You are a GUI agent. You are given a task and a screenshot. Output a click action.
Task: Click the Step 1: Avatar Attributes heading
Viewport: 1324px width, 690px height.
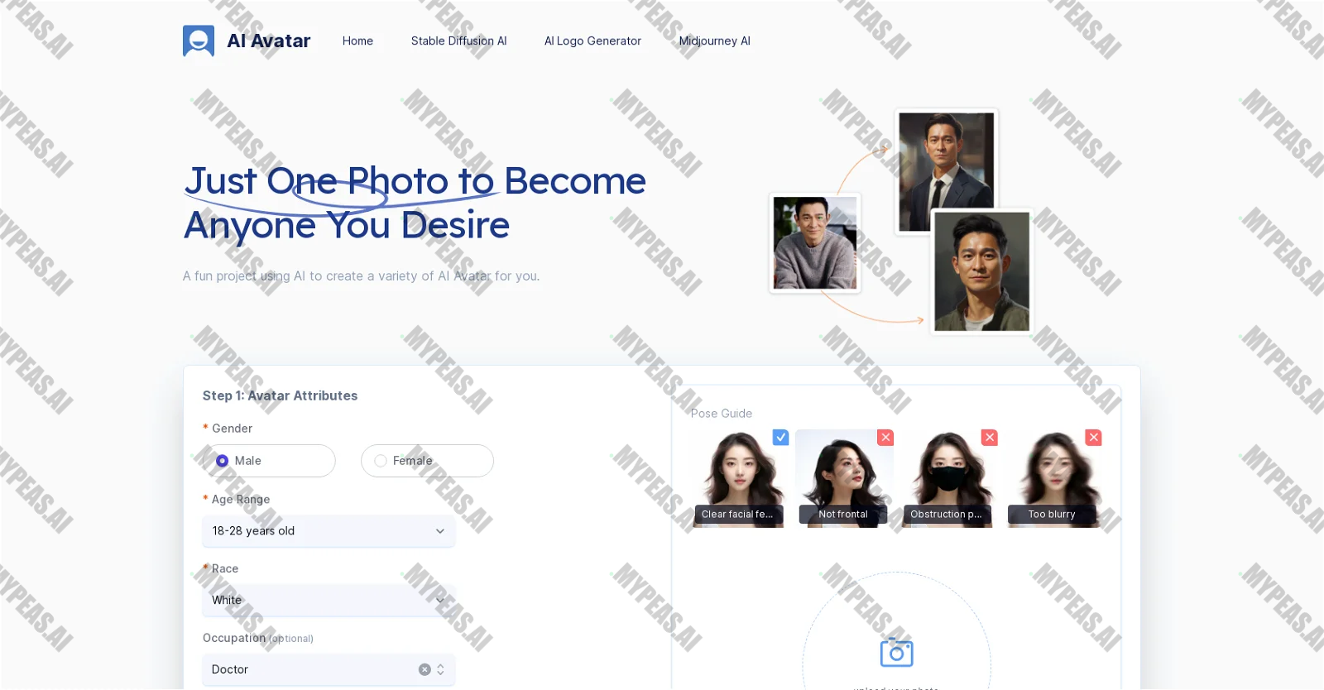pos(280,395)
